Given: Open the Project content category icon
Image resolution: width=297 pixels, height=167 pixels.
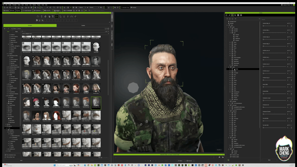Looking at the screenshot, I should pos(38,17).
